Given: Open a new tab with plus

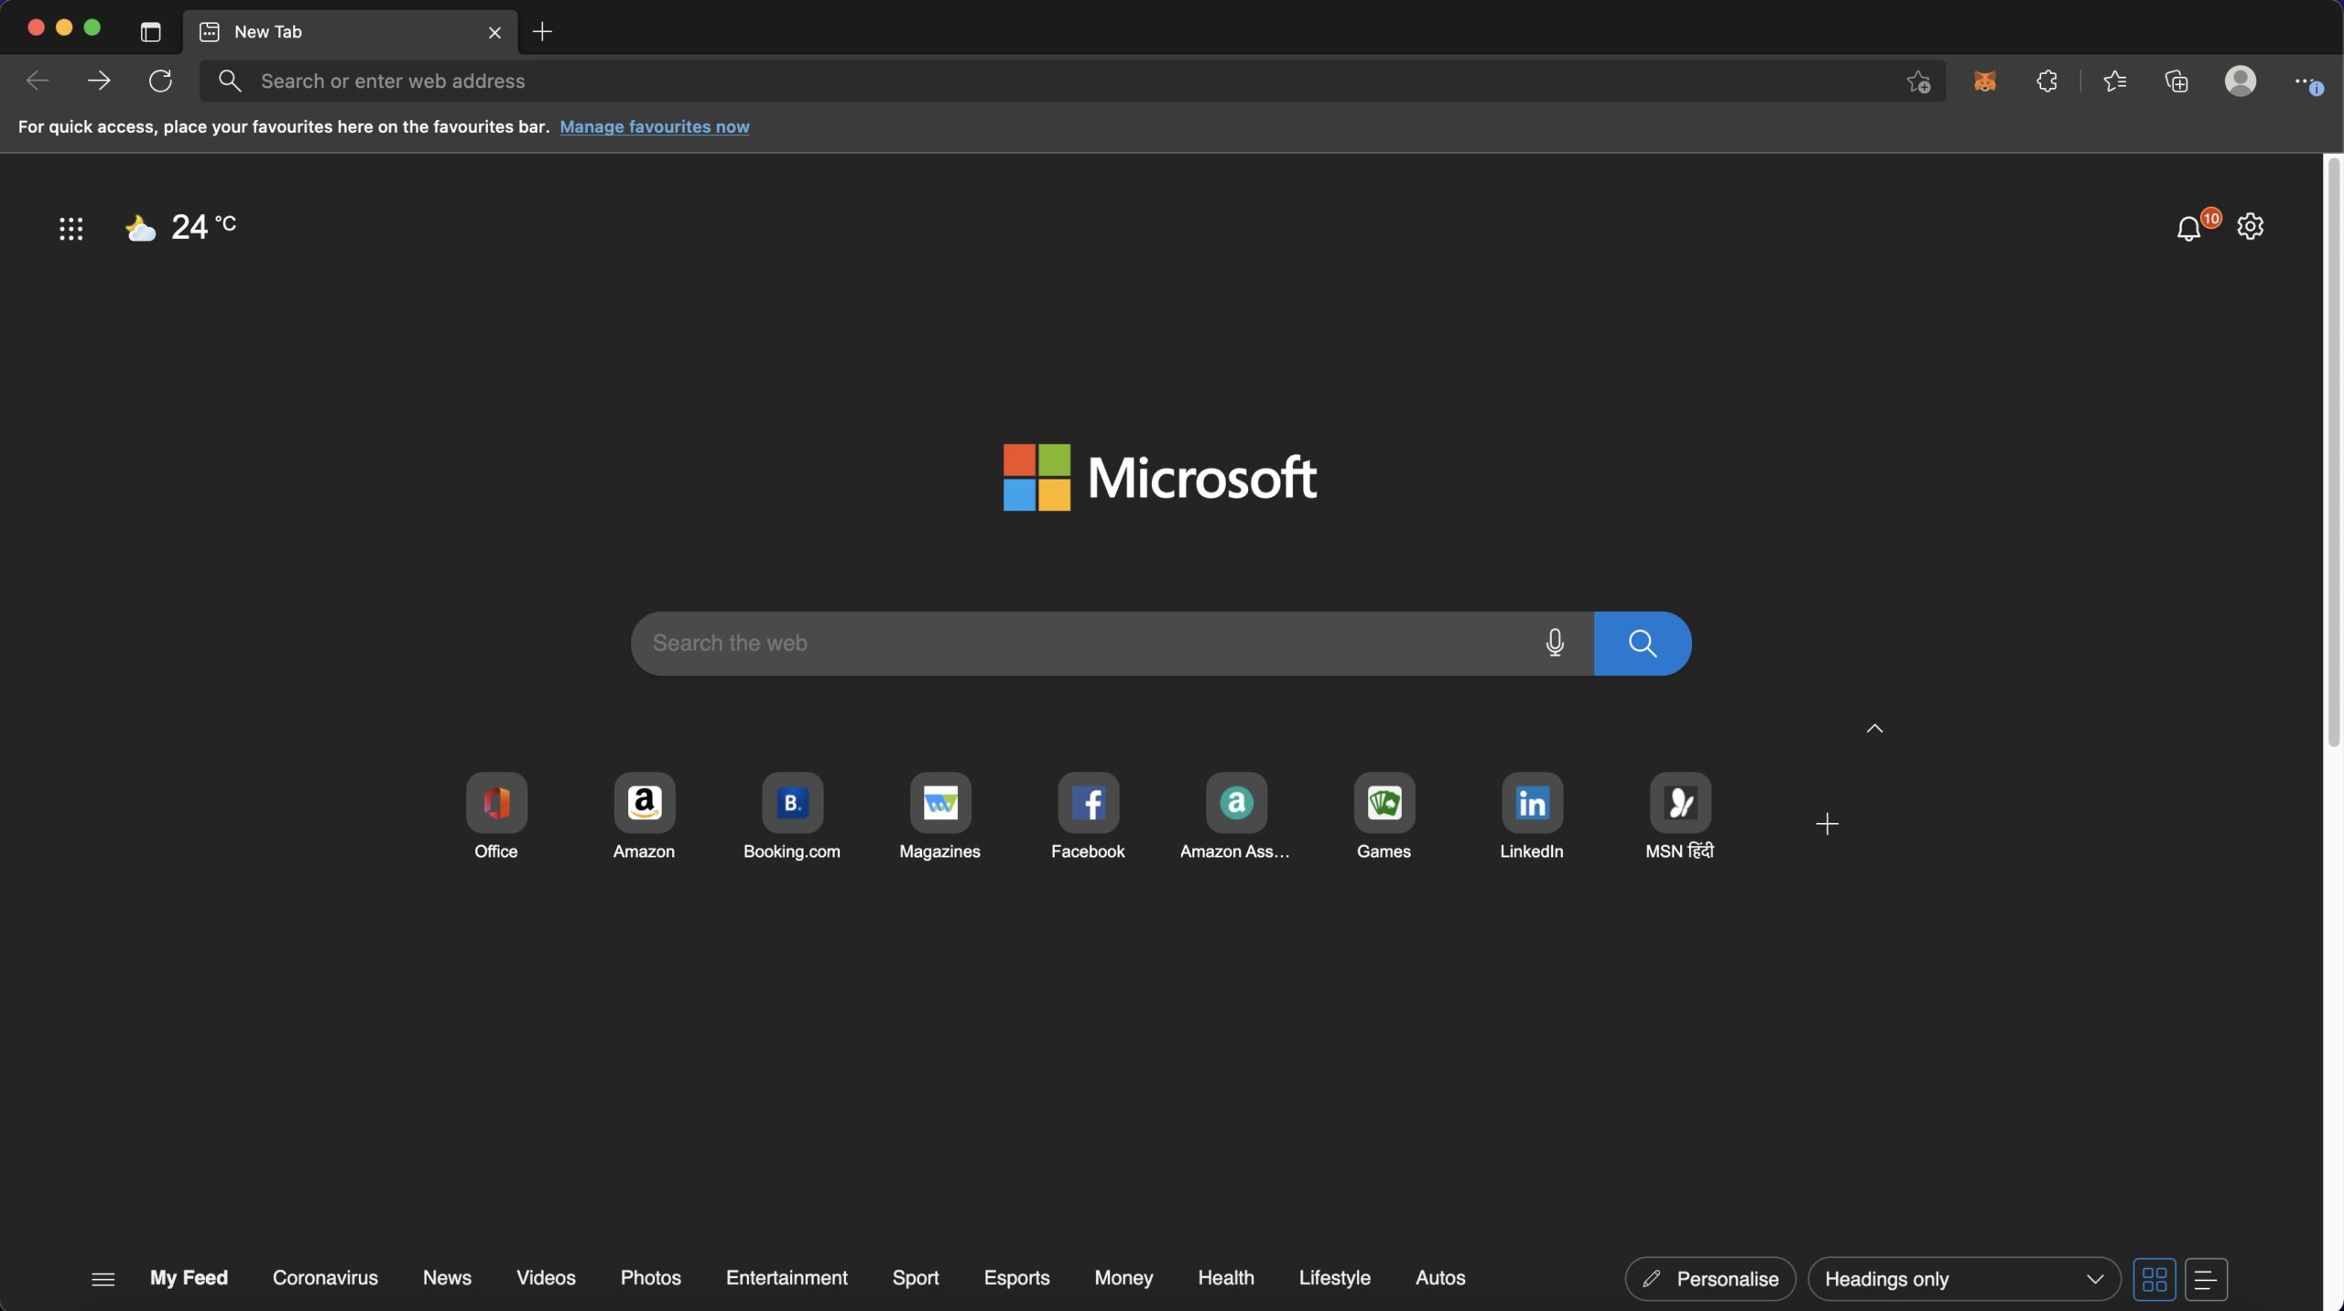Looking at the screenshot, I should pos(542,32).
